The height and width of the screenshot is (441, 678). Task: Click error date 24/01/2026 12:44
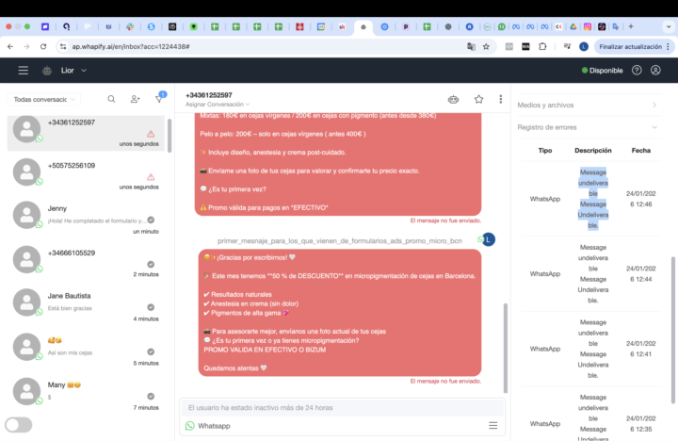pyautogui.click(x=641, y=274)
